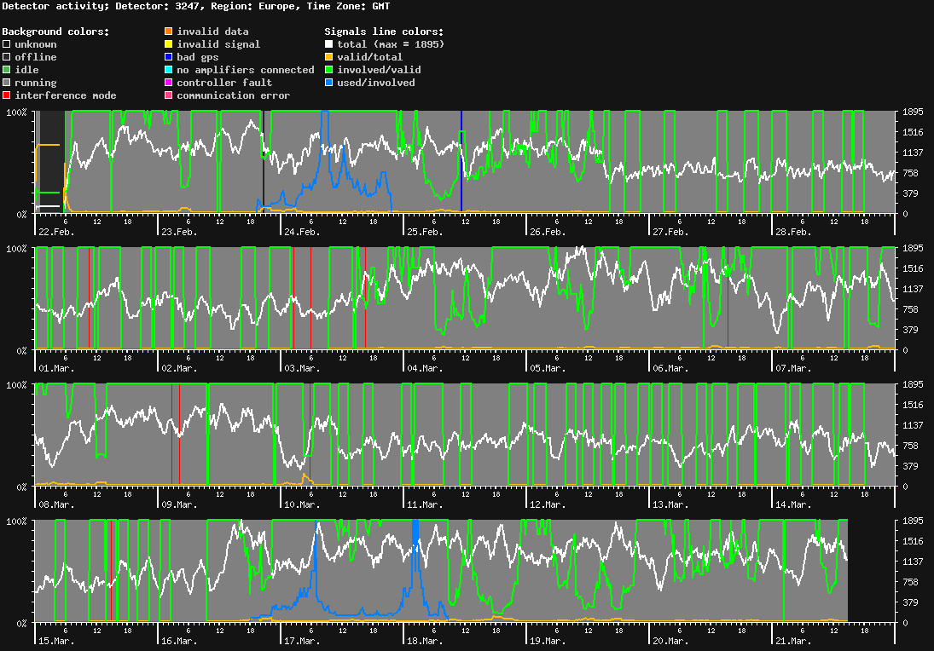
Task: Click the white total (max = 1895) swatch
Action: click(x=329, y=44)
